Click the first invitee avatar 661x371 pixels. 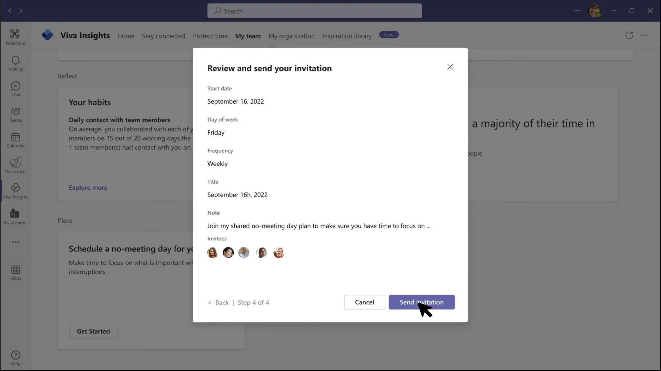pos(212,252)
